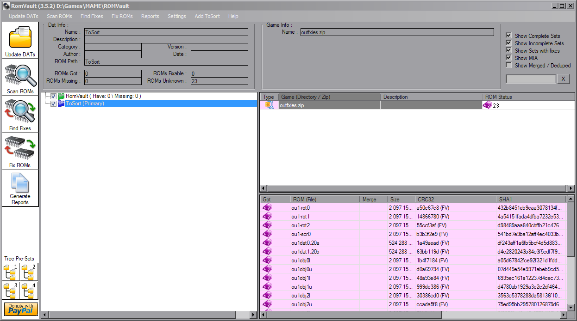Run Fix ROMs with the sidebar icon
This screenshot has width=577, height=321.
[x=20, y=150]
